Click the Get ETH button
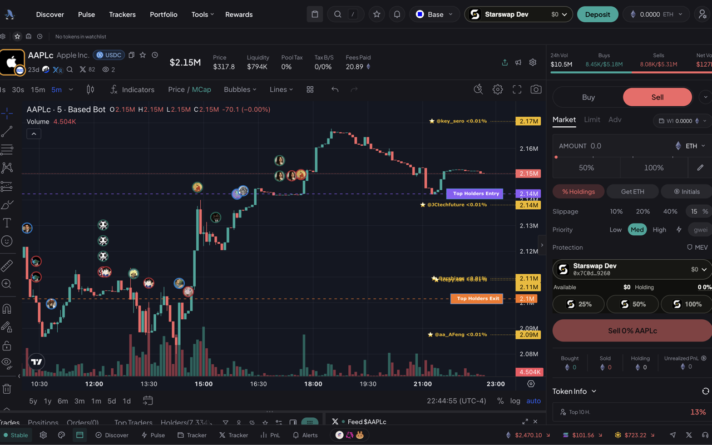This screenshot has height=445, width=712. pos(632,191)
